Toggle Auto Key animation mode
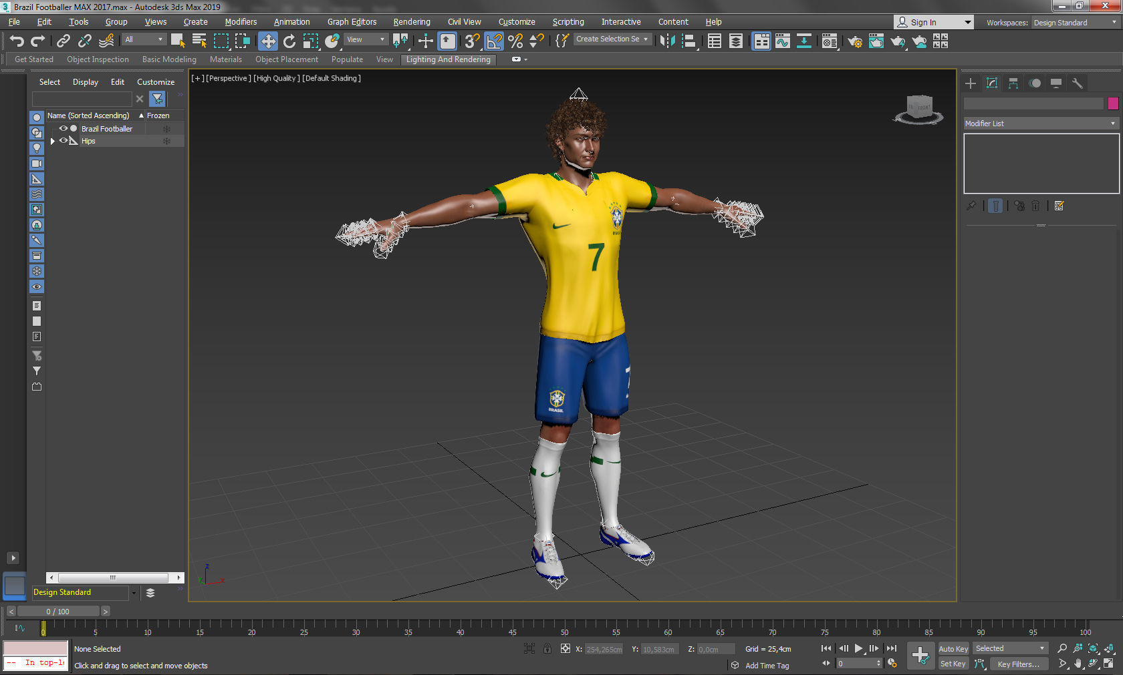The width and height of the screenshot is (1123, 675). (953, 649)
